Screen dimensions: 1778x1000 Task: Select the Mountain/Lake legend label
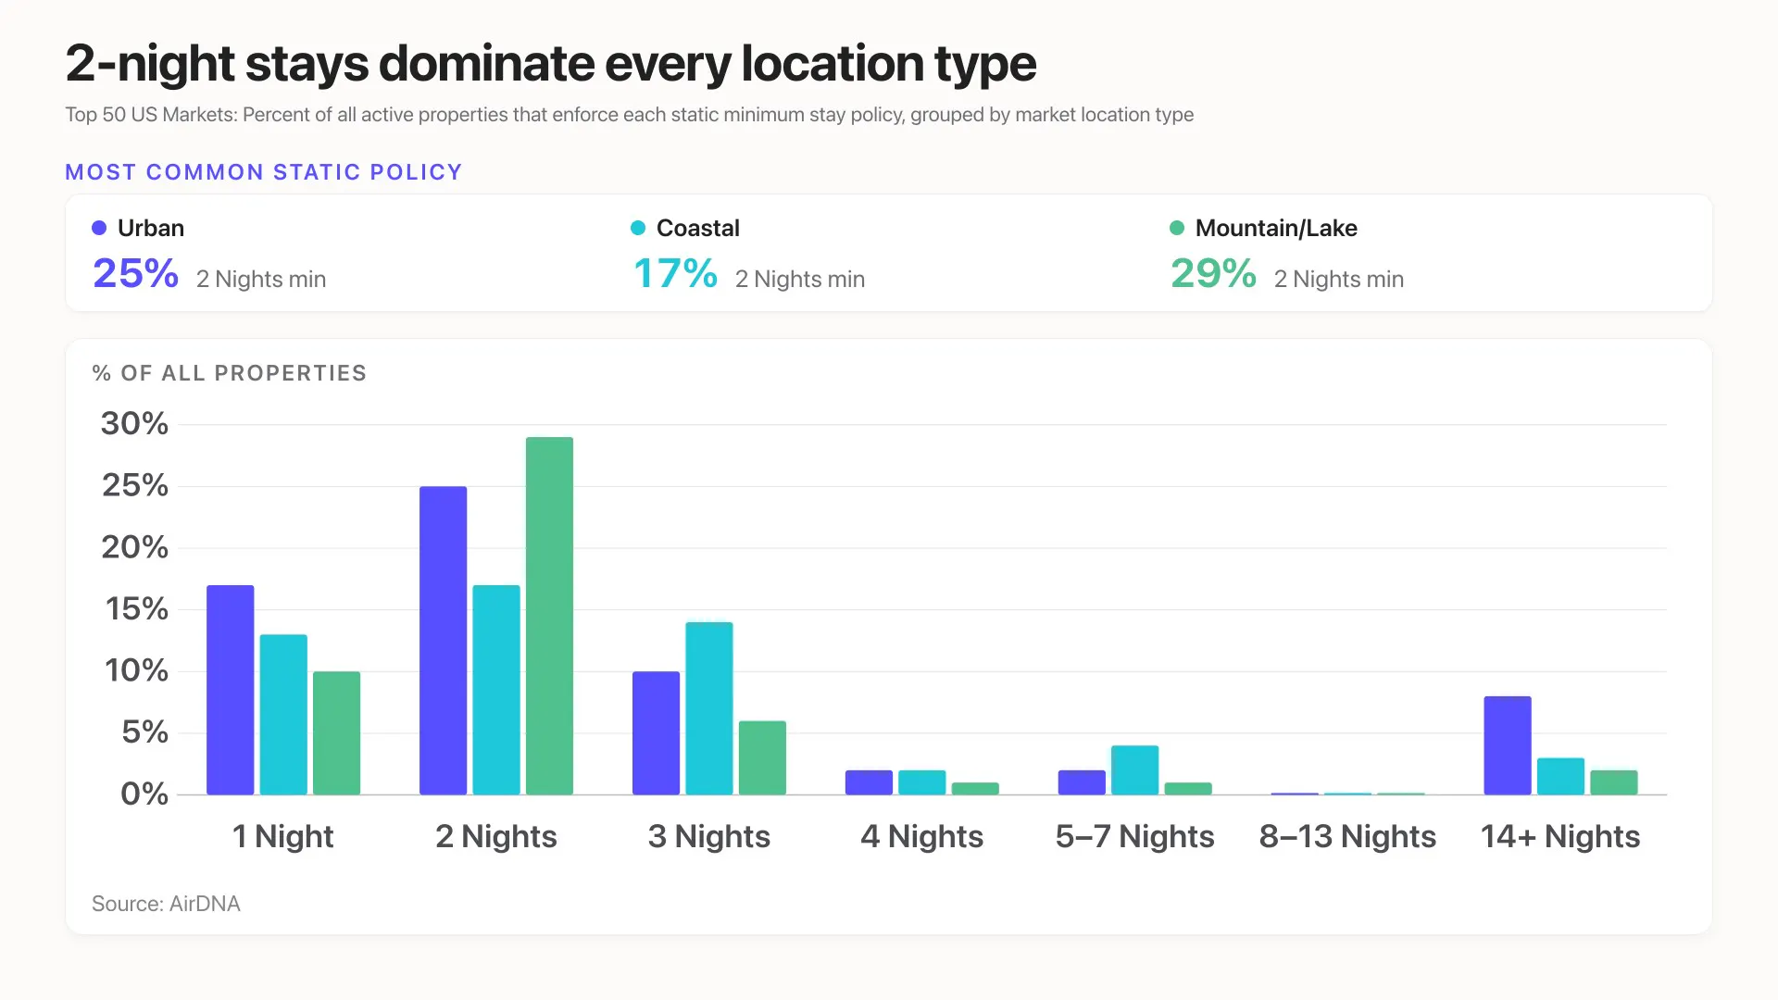(x=1276, y=228)
